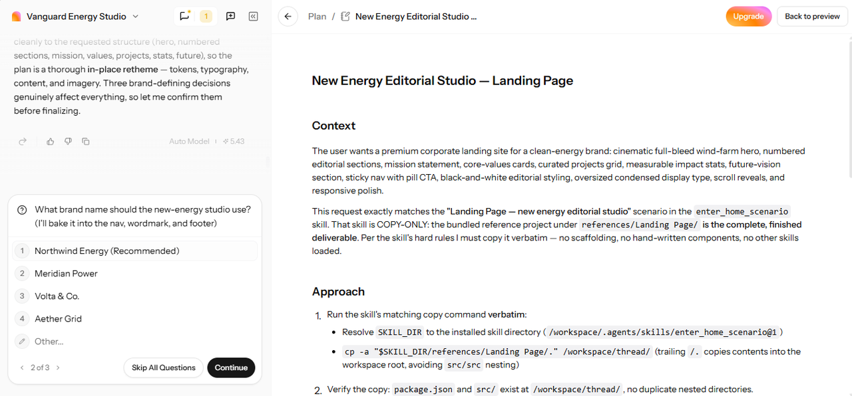
Task: Give the response a thumbs down
Action: coord(68,142)
